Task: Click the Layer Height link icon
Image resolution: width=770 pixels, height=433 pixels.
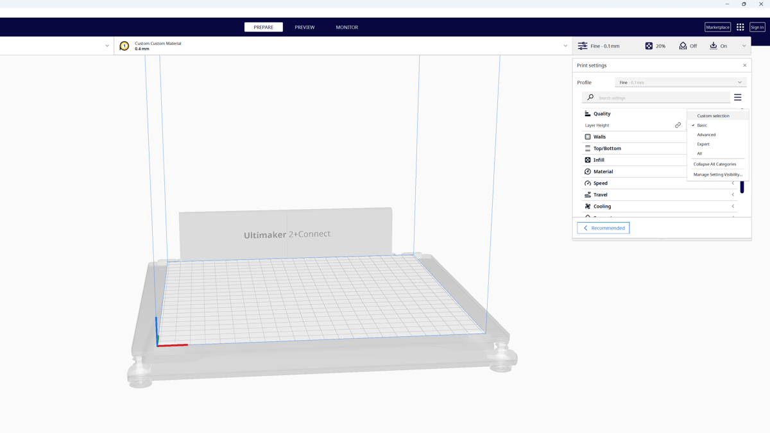Action: click(x=678, y=125)
